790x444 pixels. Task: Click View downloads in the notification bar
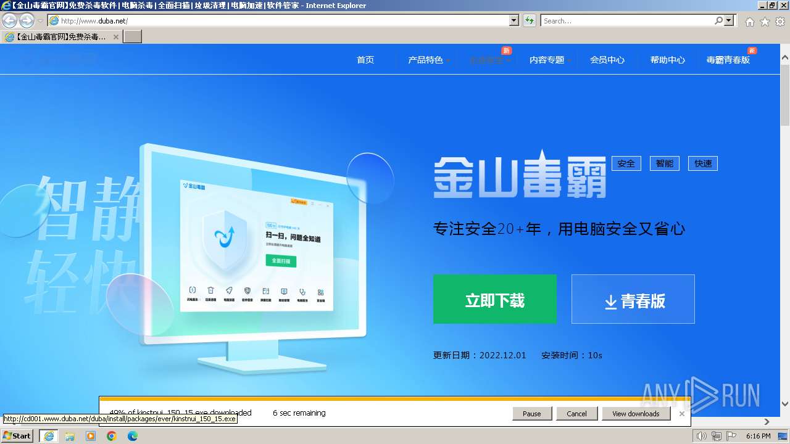636,414
